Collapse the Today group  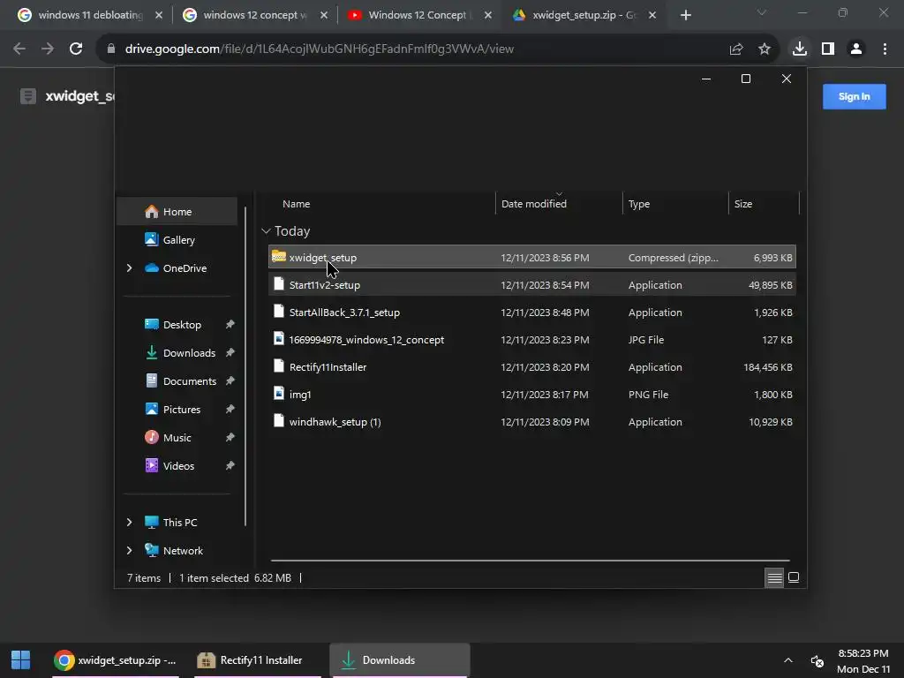(x=266, y=231)
